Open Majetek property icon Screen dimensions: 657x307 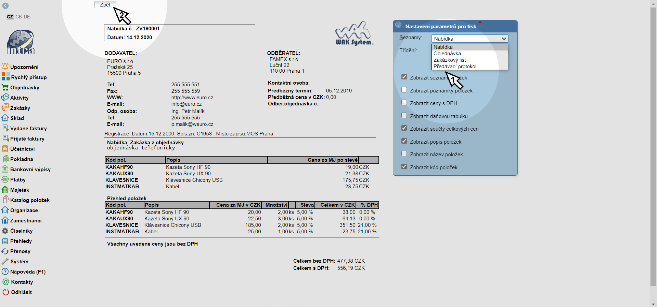(5, 190)
